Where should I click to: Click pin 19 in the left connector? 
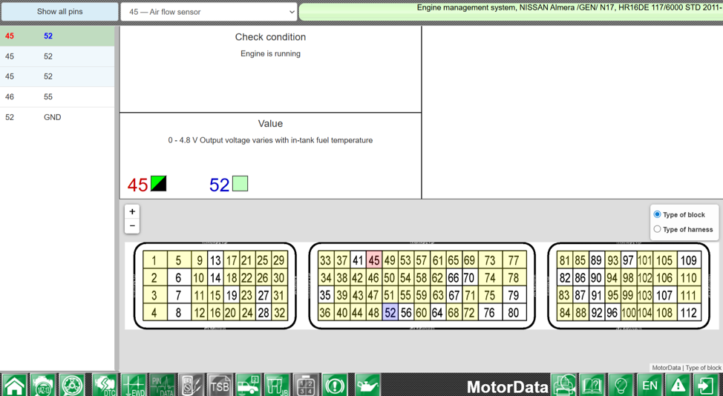pos(232,295)
